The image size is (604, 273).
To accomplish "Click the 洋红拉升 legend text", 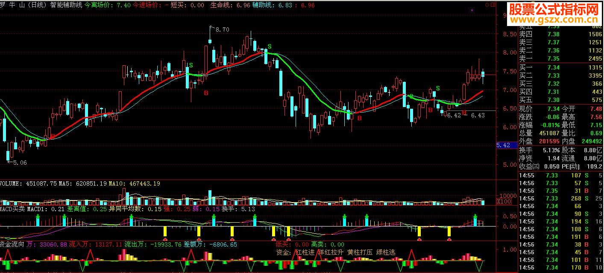I will point(331,252).
